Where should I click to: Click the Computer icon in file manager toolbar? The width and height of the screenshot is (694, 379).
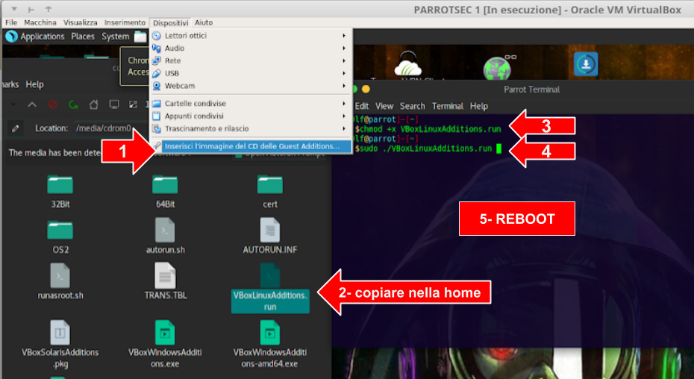pyautogui.click(x=113, y=104)
